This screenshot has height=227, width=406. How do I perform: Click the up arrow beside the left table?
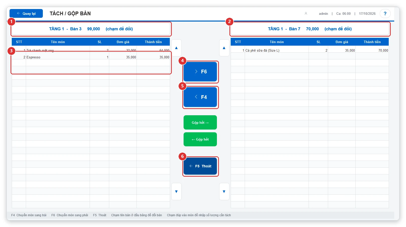coord(176,48)
